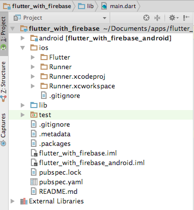Click the External Libraries icon
This screenshot has height=210, width=194.
(24, 201)
